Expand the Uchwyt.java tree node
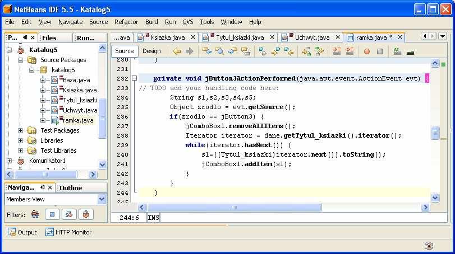 [43, 110]
